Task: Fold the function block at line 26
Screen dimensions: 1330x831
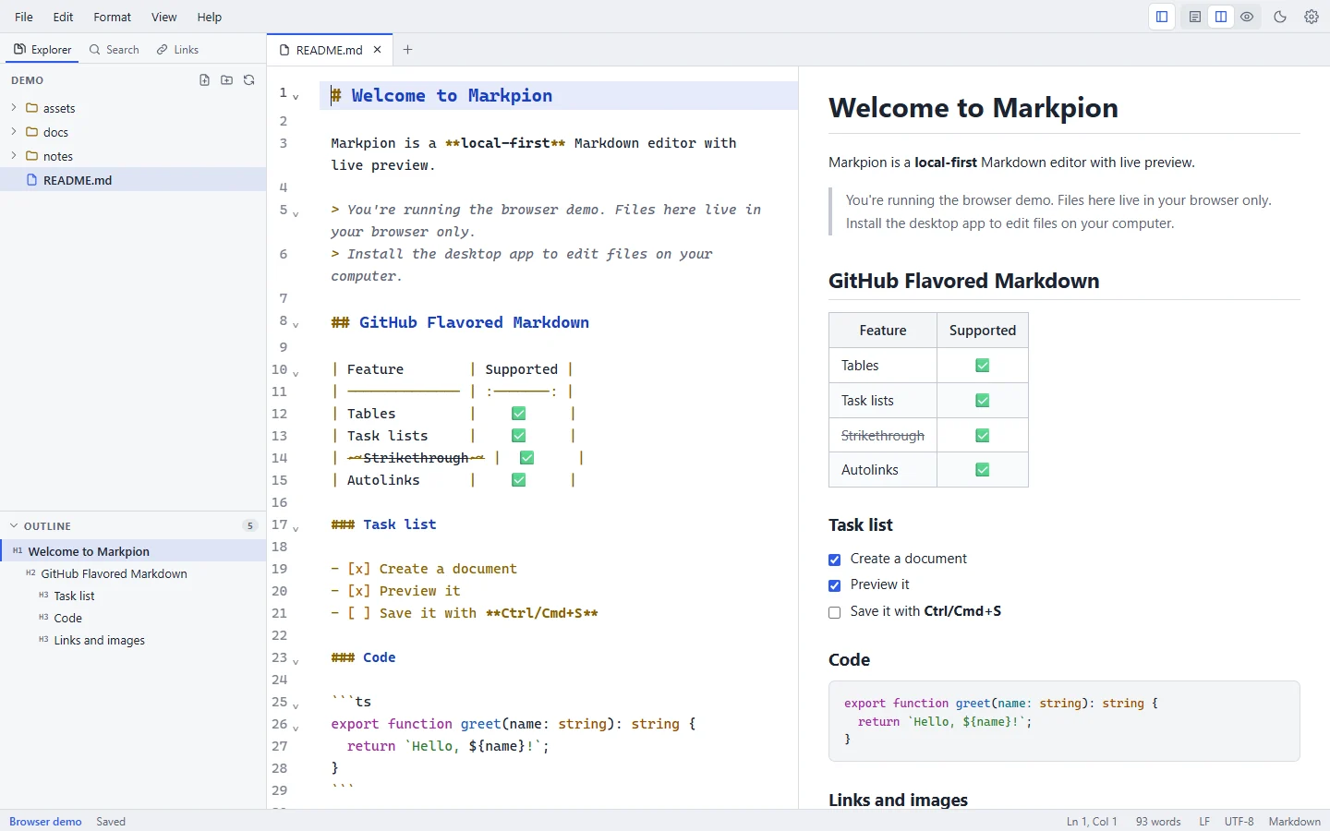Action: (x=296, y=727)
